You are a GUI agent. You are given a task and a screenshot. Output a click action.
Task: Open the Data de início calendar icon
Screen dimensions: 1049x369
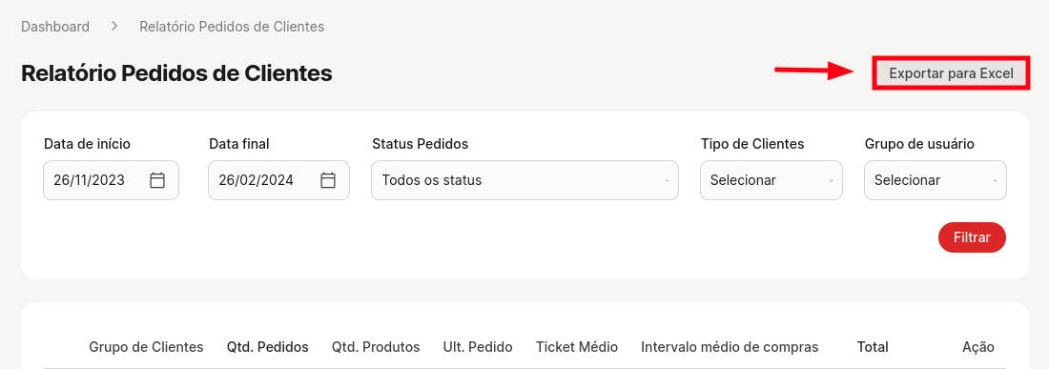point(157,180)
